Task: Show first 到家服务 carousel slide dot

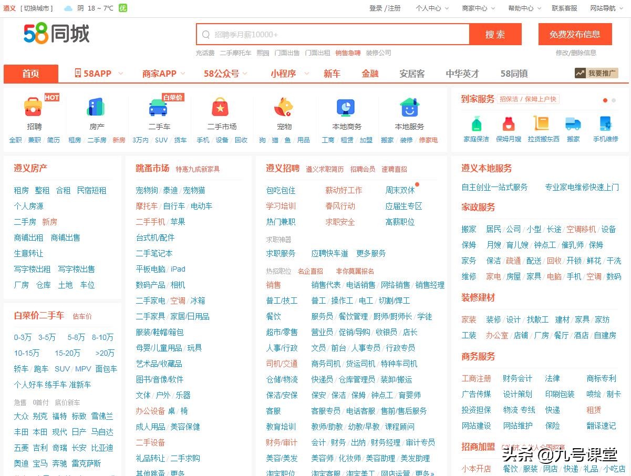Action: [x=605, y=100]
